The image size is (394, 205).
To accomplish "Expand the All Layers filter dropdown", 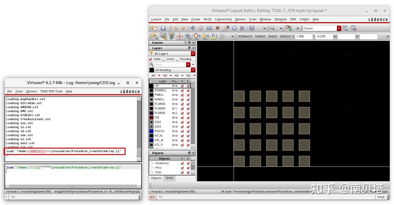I will tap(193, 54).
